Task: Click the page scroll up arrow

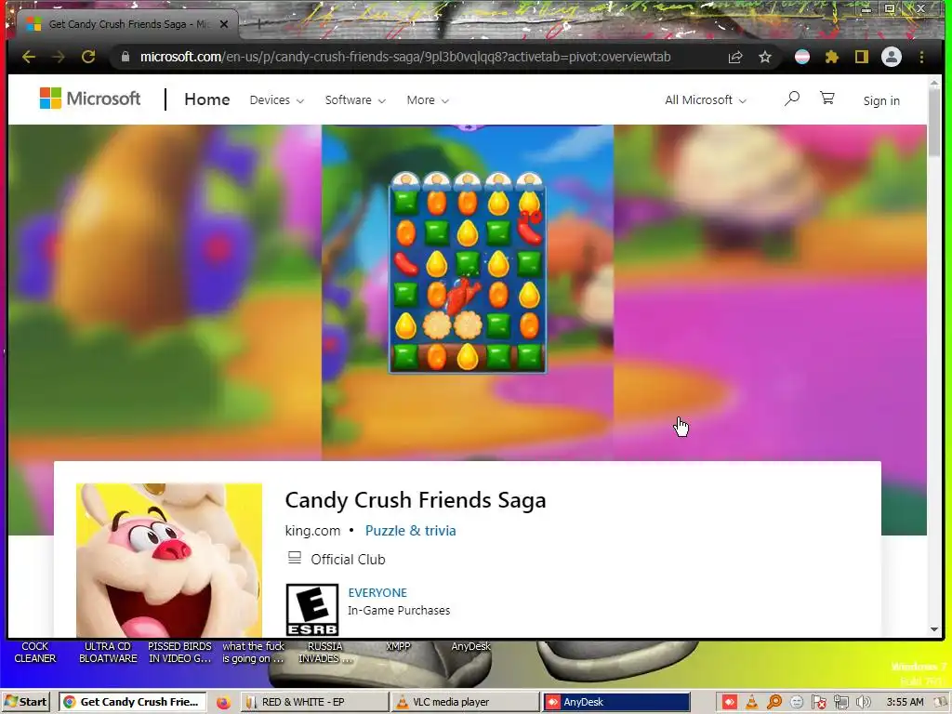Action: point(934,82)
